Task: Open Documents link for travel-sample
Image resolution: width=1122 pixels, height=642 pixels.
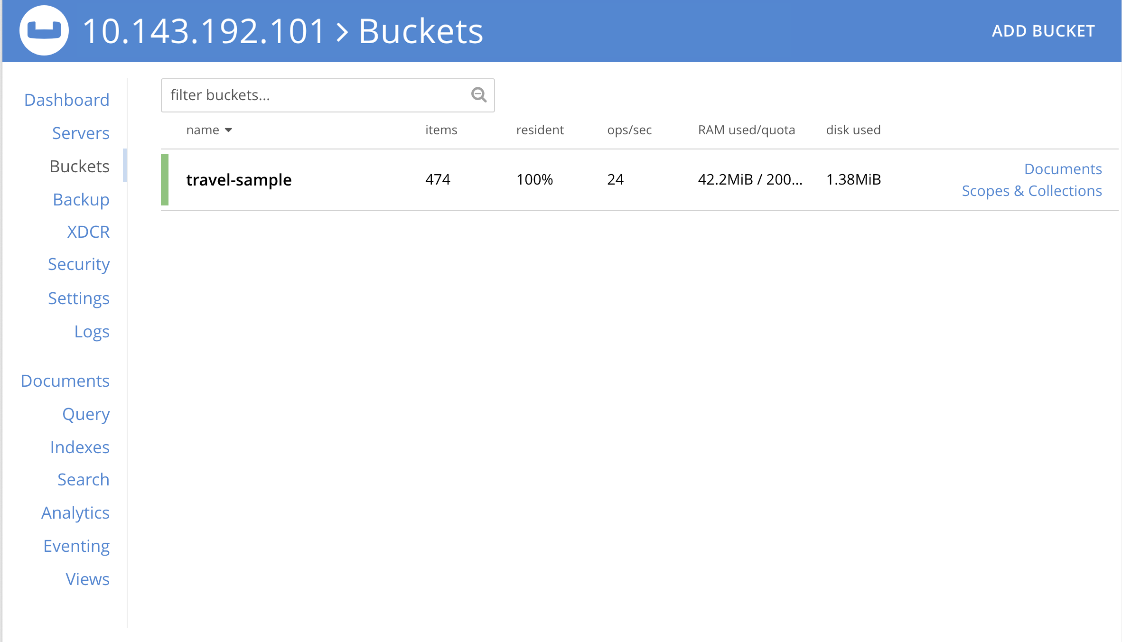Action: tap(1063, 169)
